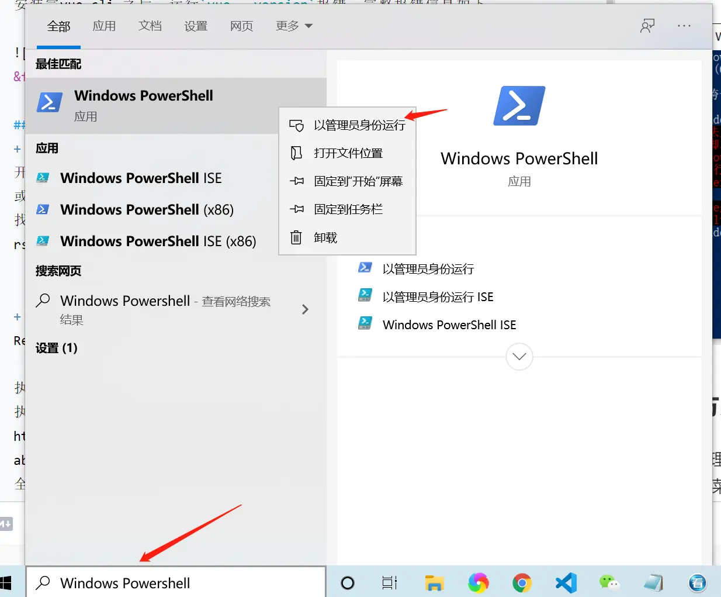
Task: Choose 以管理员身份运行 in context menu
Action: pos(348,125)
